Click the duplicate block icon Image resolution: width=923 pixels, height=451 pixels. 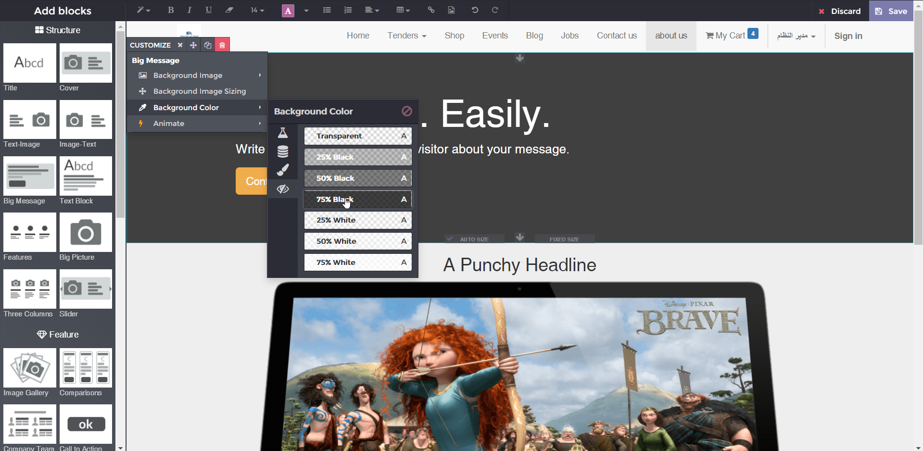[208, 45]
